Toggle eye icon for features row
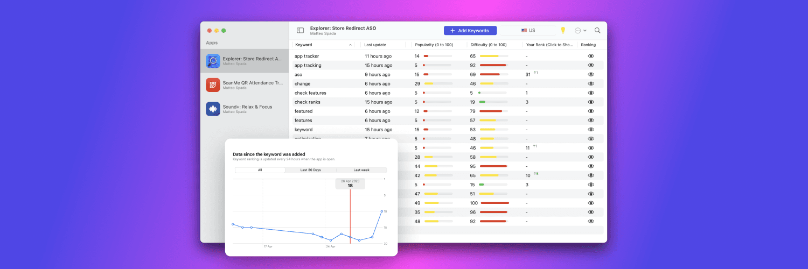This screenshot has width=808, height=269. coord(591,120)
